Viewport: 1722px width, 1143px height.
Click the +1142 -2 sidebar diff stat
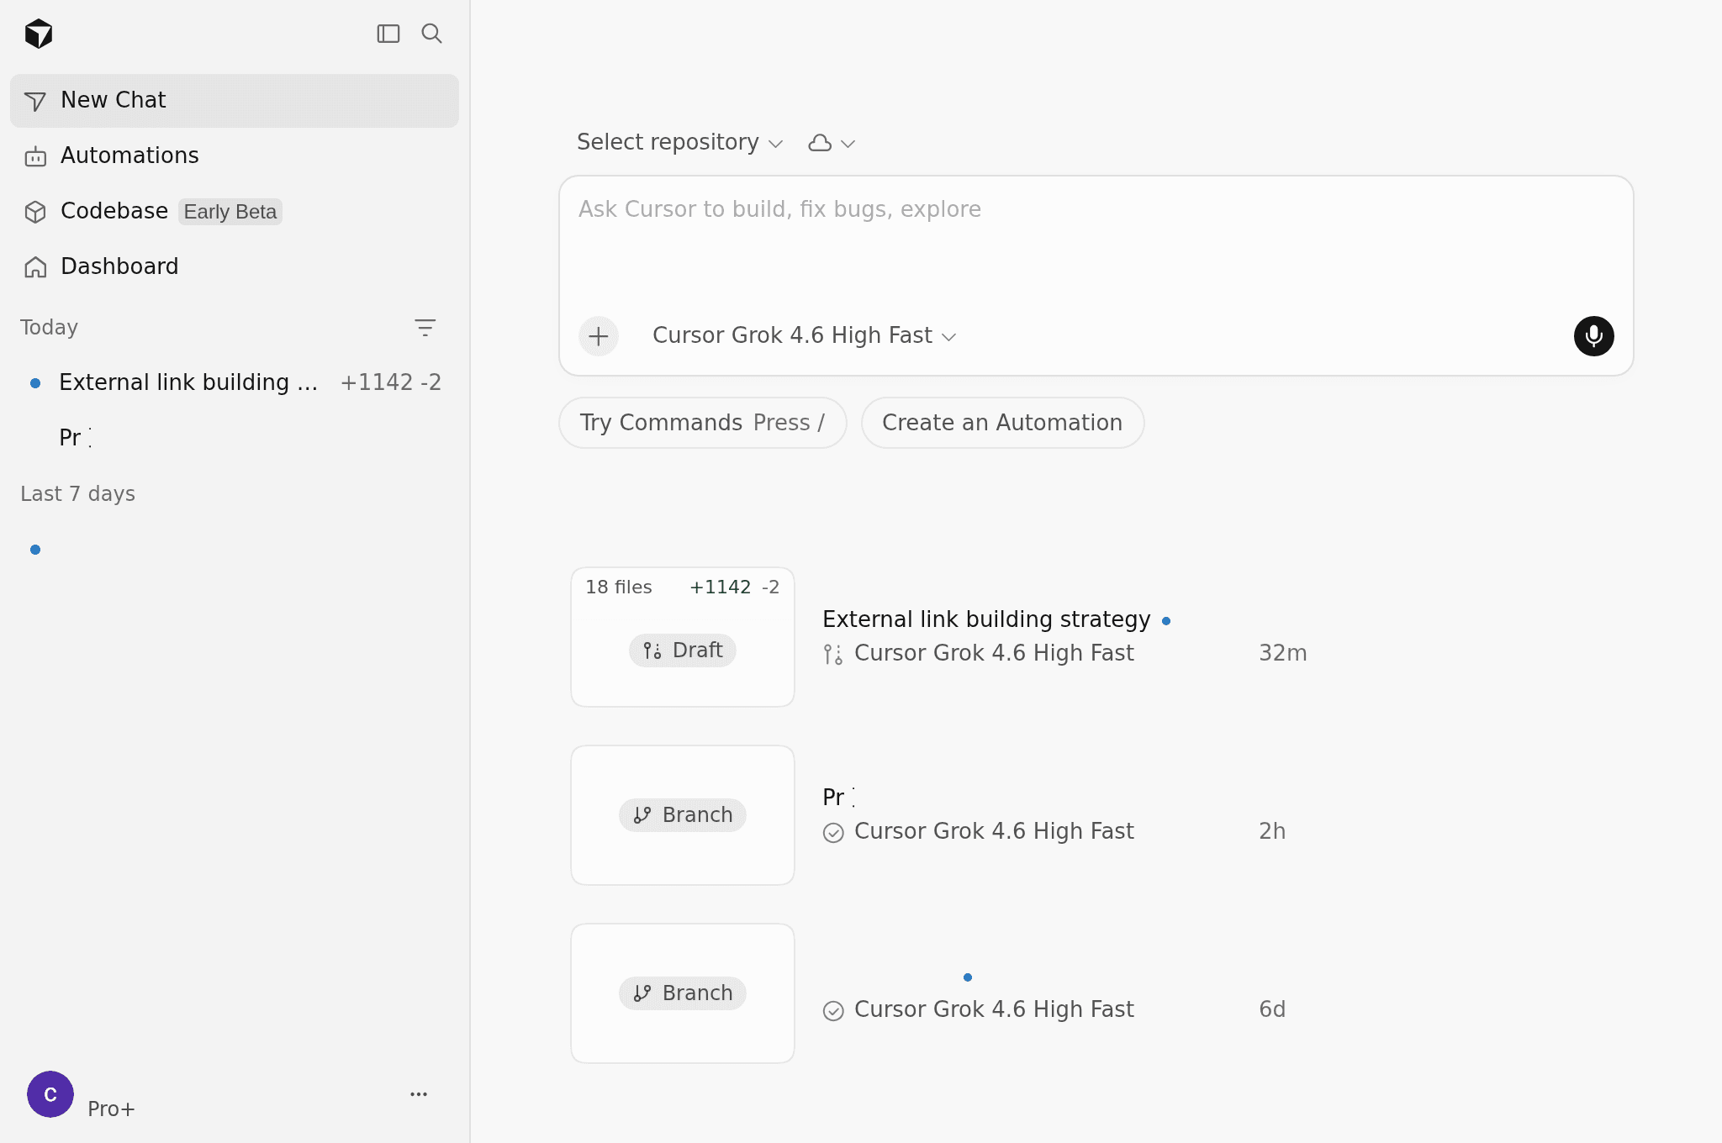click(x=391, y=382)
